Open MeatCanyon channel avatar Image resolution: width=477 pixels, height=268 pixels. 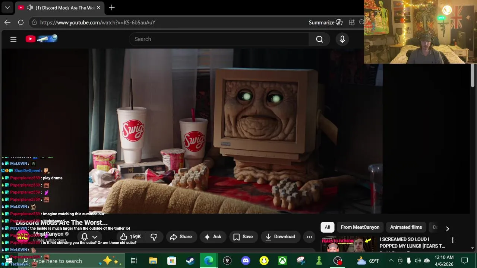click(22, 237)
